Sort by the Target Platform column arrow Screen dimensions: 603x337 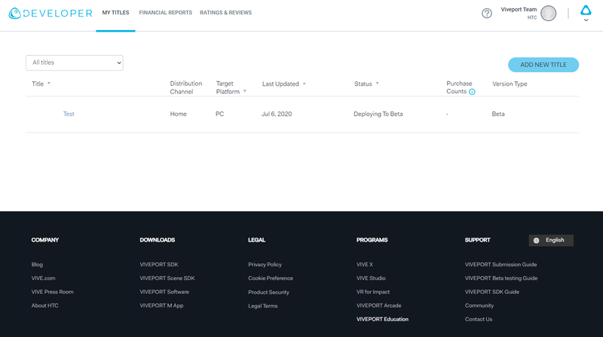(x=244, y=91)
